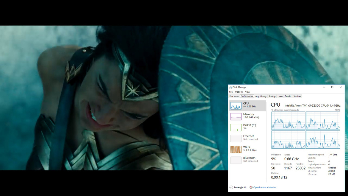Image resolution: width=348 pixels, height=196 pixels.
Task: Click the L1 cache 224 KB value
Action: tap(332, 171)
